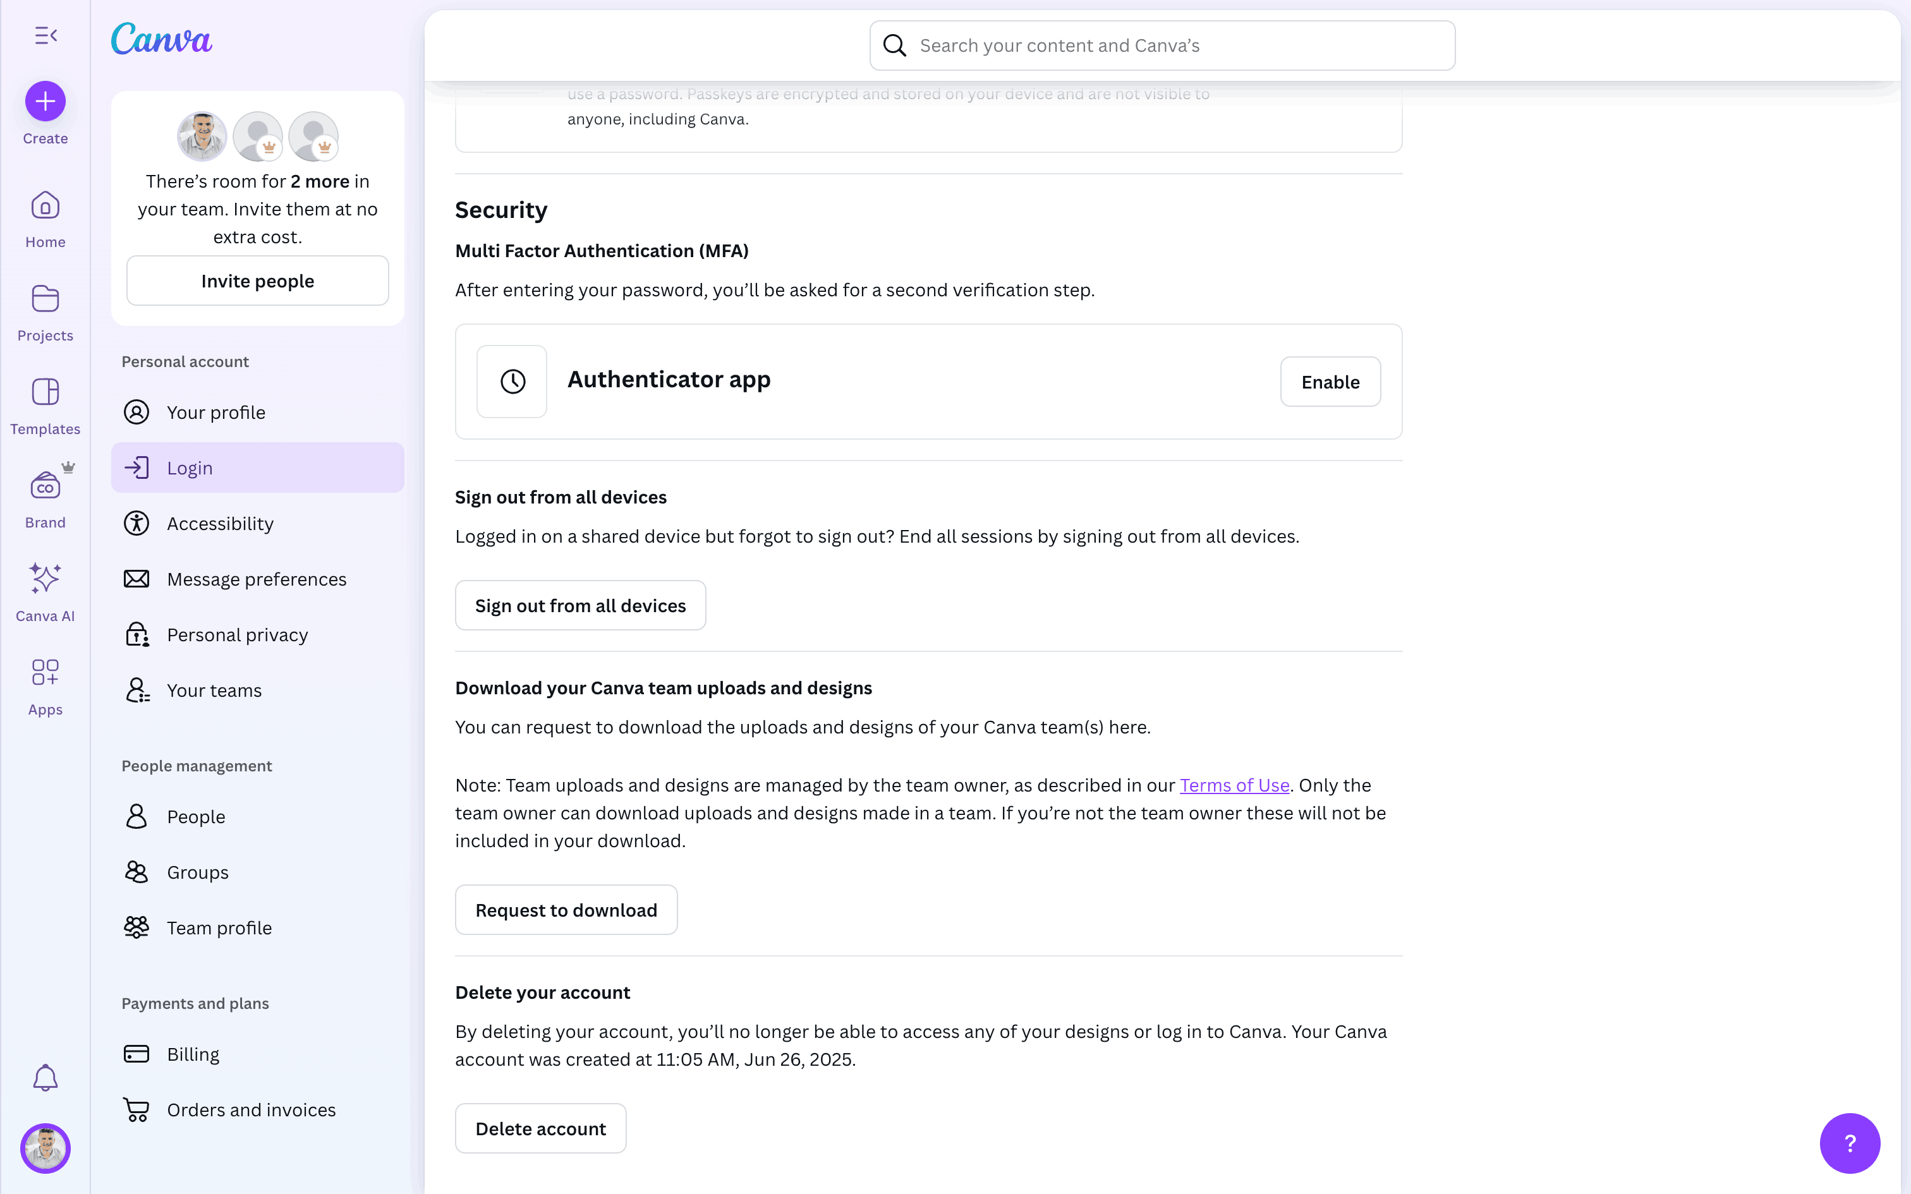Click the purple help question button
Screen dimensions: 1911x1194
tap(1850, 1143)
